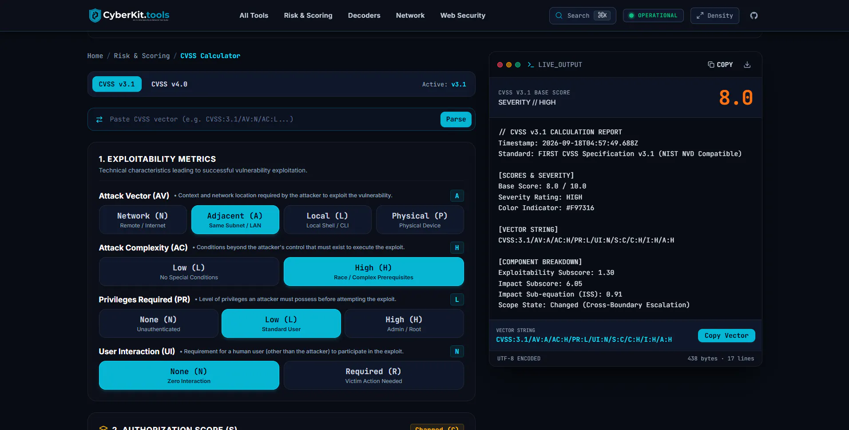849x430 pixels.
Task: Open the Web Security menu
Action: pyautogui.click(x=463, y=16)
